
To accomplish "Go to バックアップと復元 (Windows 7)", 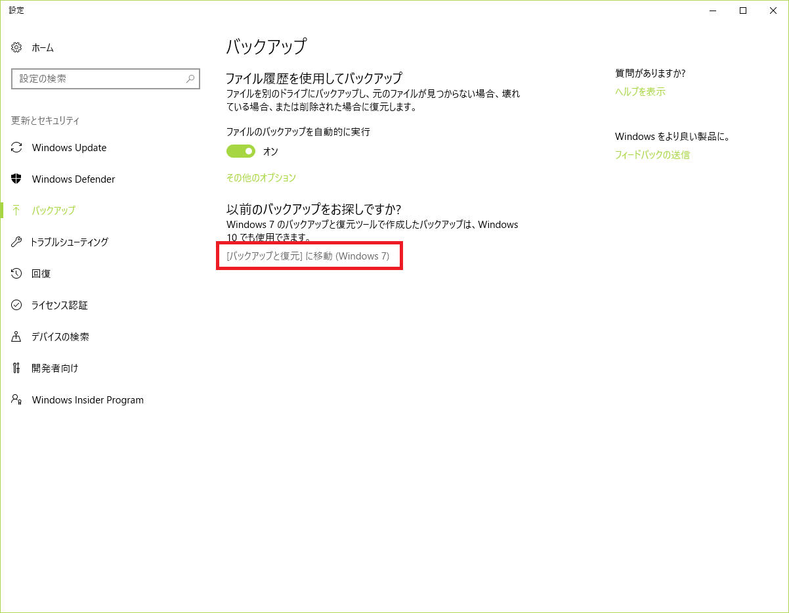I will pyautogui.click(x=309, y=256).
